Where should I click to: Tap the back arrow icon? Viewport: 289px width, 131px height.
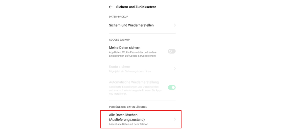pos(110,7)
